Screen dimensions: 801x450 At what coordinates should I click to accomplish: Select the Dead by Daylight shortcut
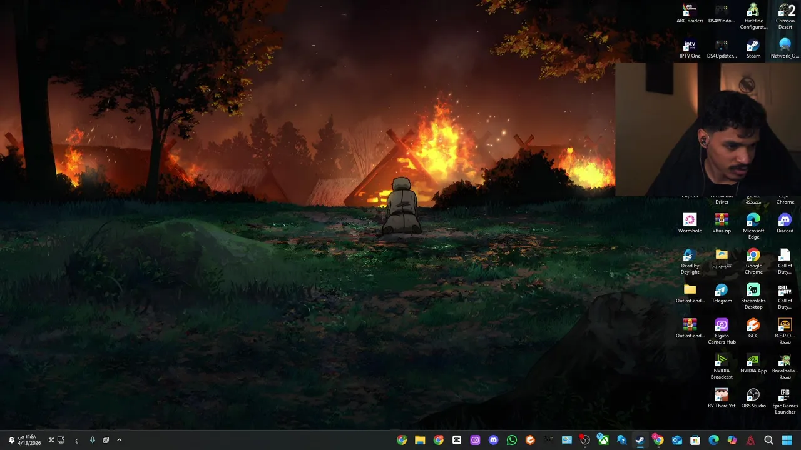[x=690, y=262]
